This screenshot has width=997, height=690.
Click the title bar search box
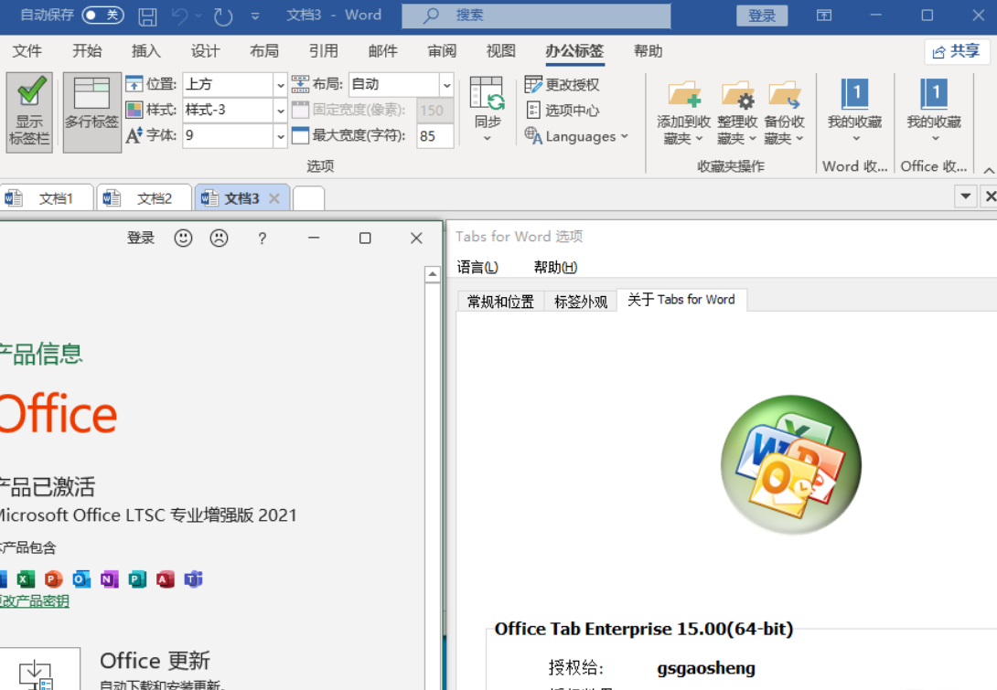(x=536, y=16)
